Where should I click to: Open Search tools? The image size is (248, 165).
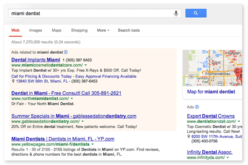click(x=129, y=30)
